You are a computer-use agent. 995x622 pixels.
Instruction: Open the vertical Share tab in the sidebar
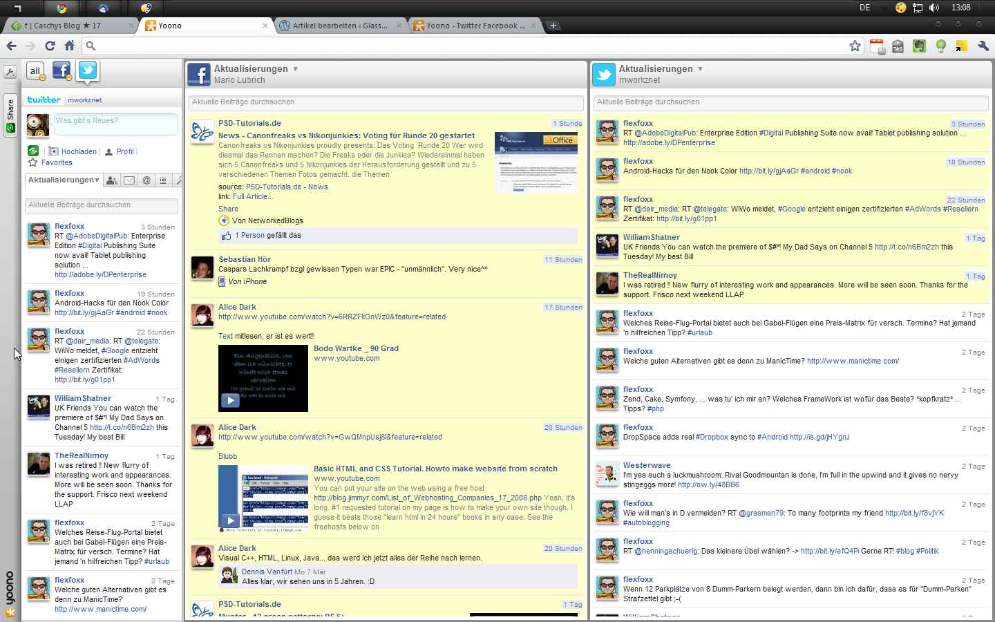tap(10, 114)
